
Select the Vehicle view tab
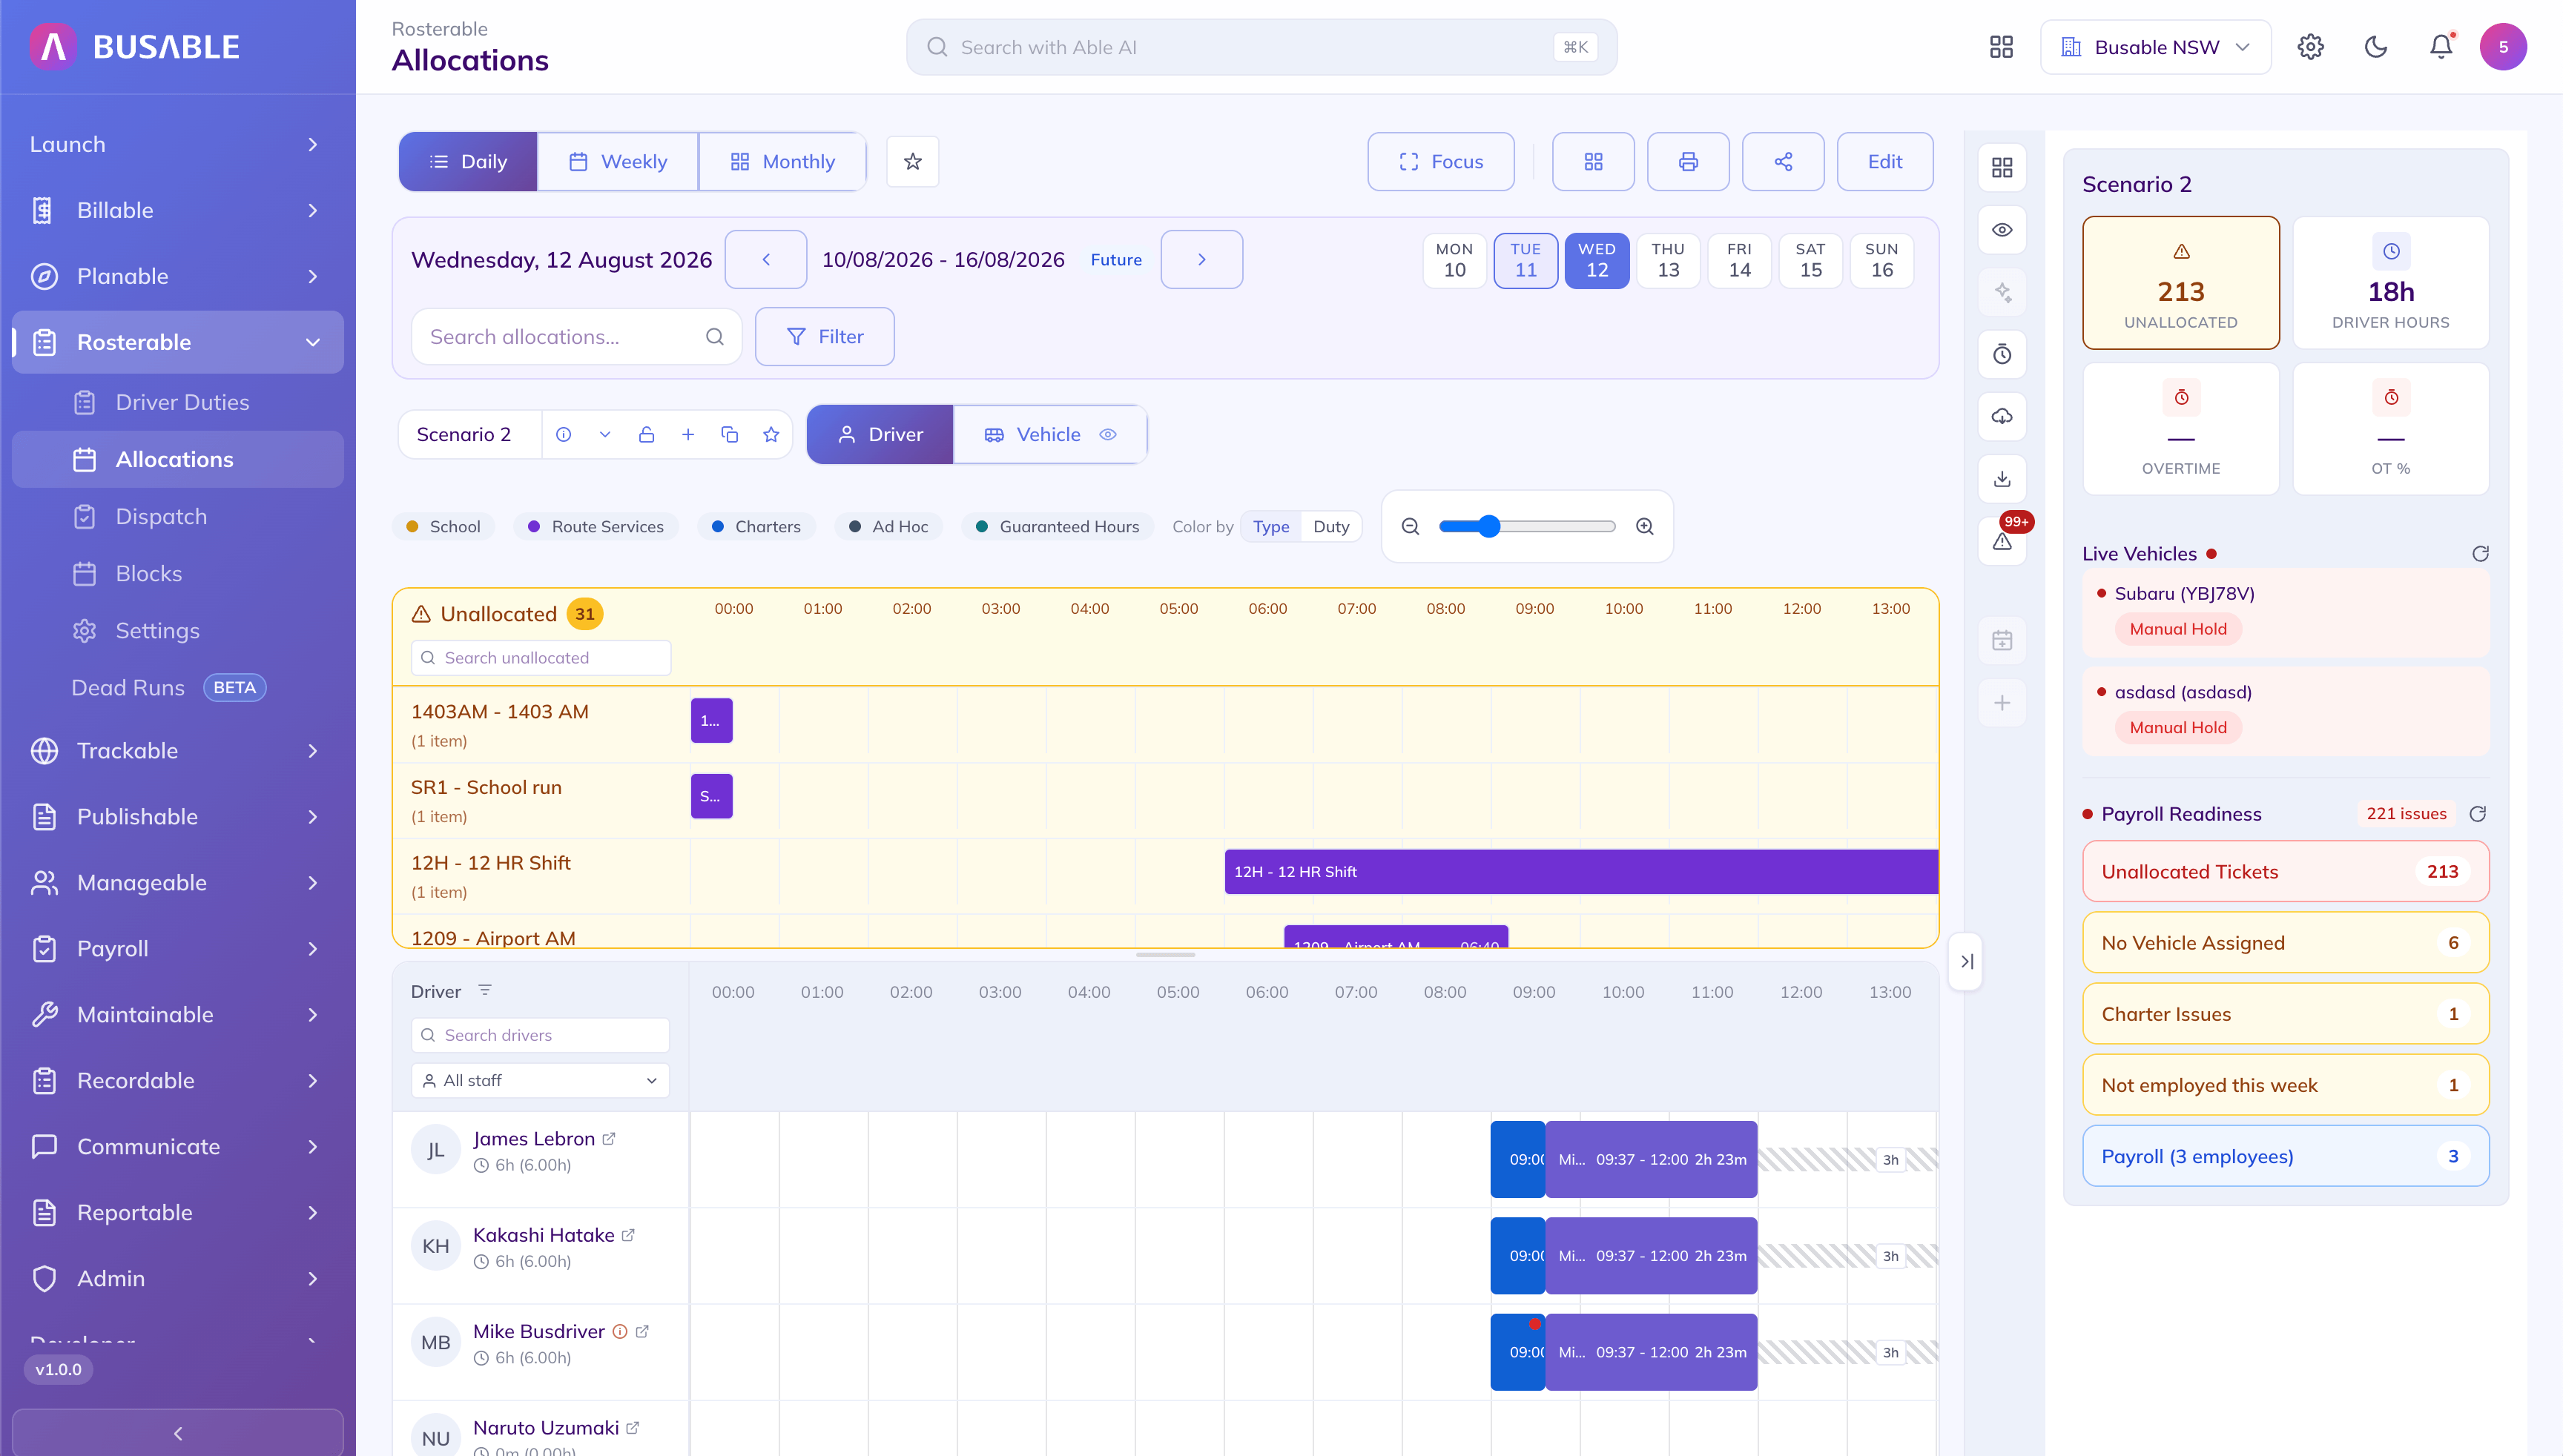pos(1049,434)
